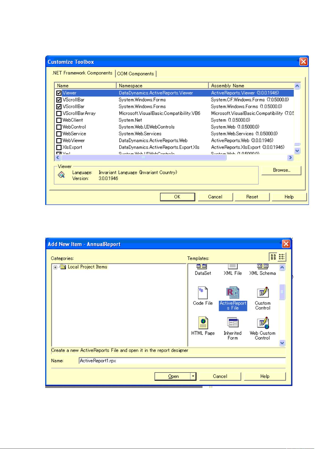
Task: Select the DataDynamics.ActiveReports.Export.Xls namespace cell
Action: 159,147
